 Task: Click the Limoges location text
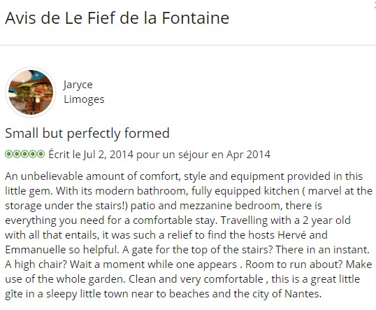(84, 99)
